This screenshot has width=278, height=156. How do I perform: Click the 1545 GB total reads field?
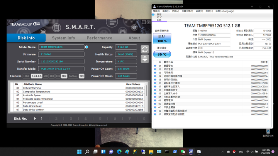pyautogui.click(x=263, y=31)
